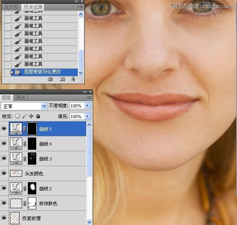The height and width of the screenshot is (225, 237).
Task: Click 曲线 4 curves adjustment icon
Action: click(16, 144)
